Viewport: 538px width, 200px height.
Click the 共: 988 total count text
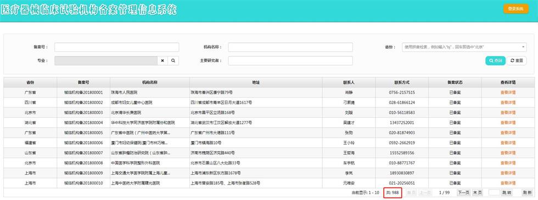click(393, 193)
